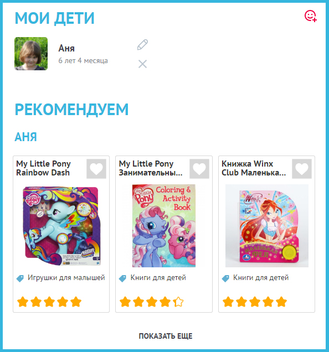Screen dimensions: 329x352
Task: View the Winx Маленькая Фея book image
Action: 267,226
